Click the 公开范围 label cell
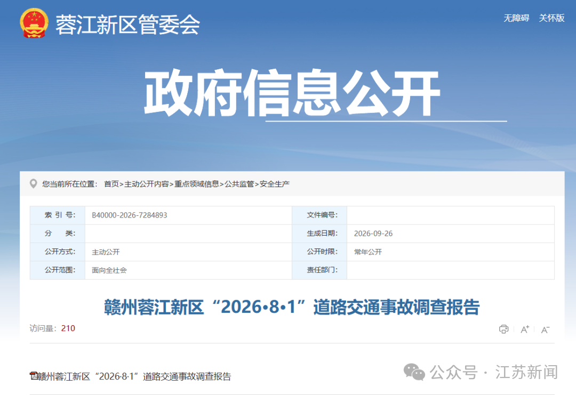The image size is (576, 395). (x=58, y=270)
